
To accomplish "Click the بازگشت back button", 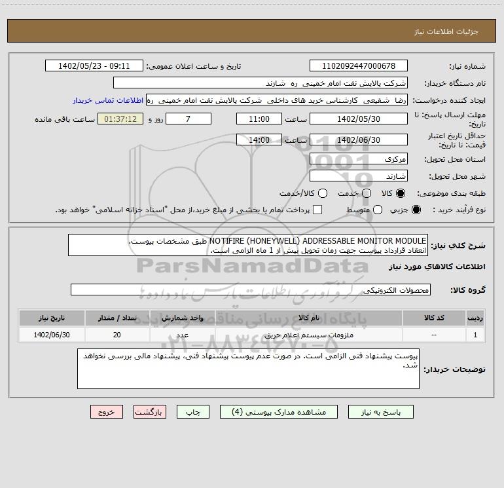I will (150, 412).
